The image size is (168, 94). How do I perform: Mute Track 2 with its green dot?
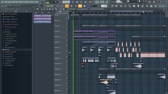point(67,24)
